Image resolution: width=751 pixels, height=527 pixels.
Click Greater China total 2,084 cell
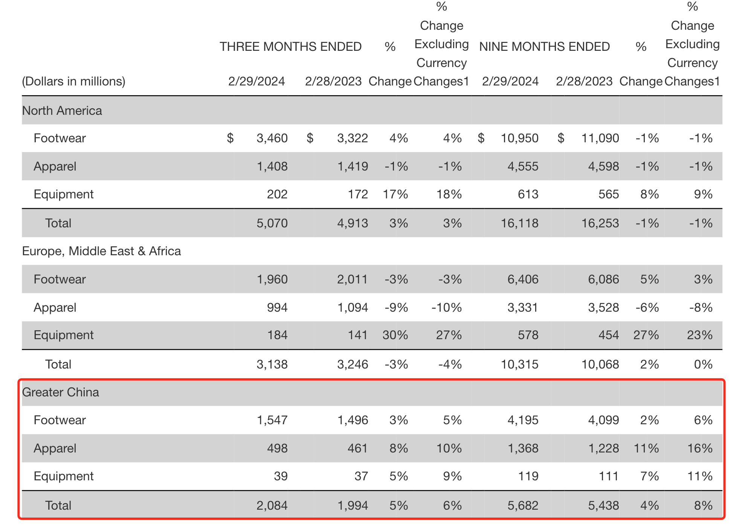click(x=272, y=506)
